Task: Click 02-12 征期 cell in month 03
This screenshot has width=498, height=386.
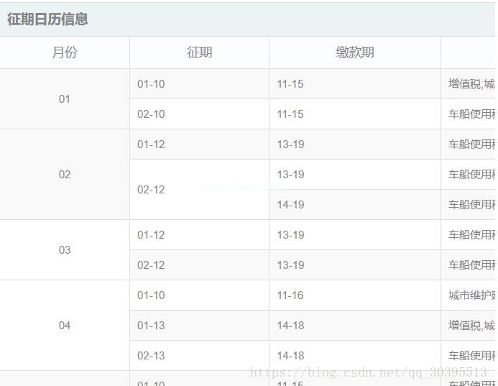Action: point(151,265)
